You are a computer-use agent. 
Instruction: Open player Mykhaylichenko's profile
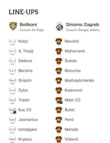coord(79,81)
